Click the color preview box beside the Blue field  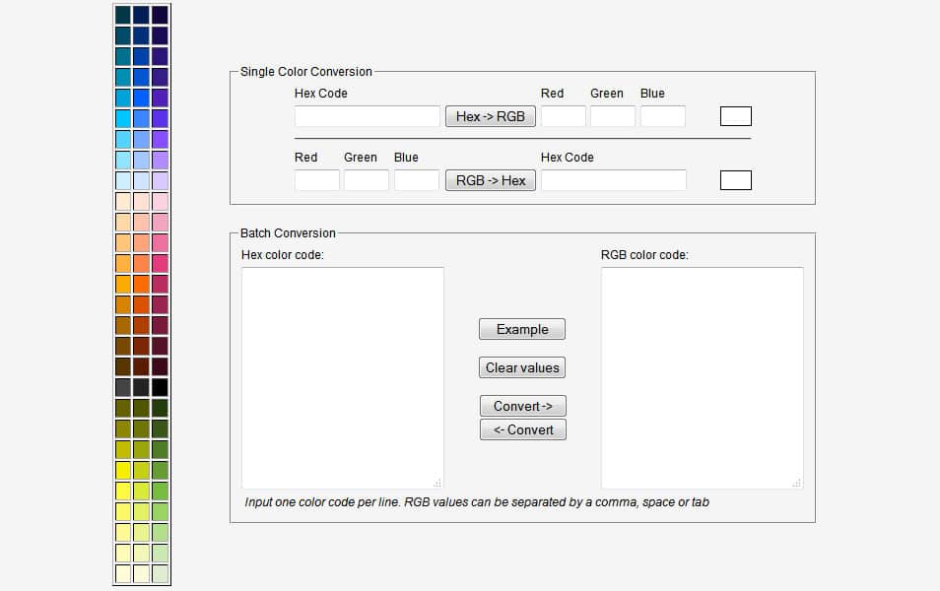click(x=735, y=115)
